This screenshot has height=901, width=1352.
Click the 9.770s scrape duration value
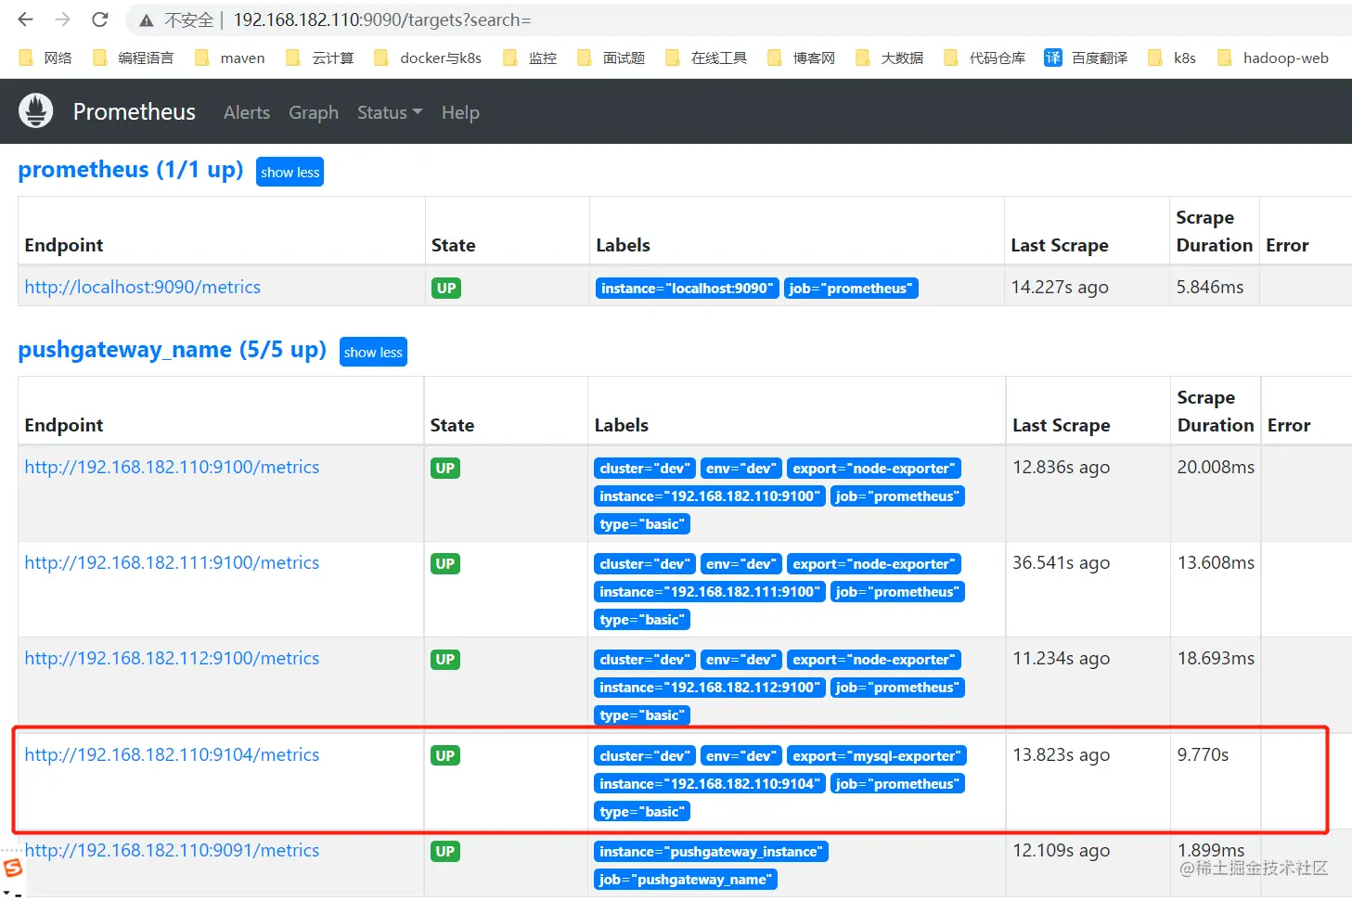1203,754
